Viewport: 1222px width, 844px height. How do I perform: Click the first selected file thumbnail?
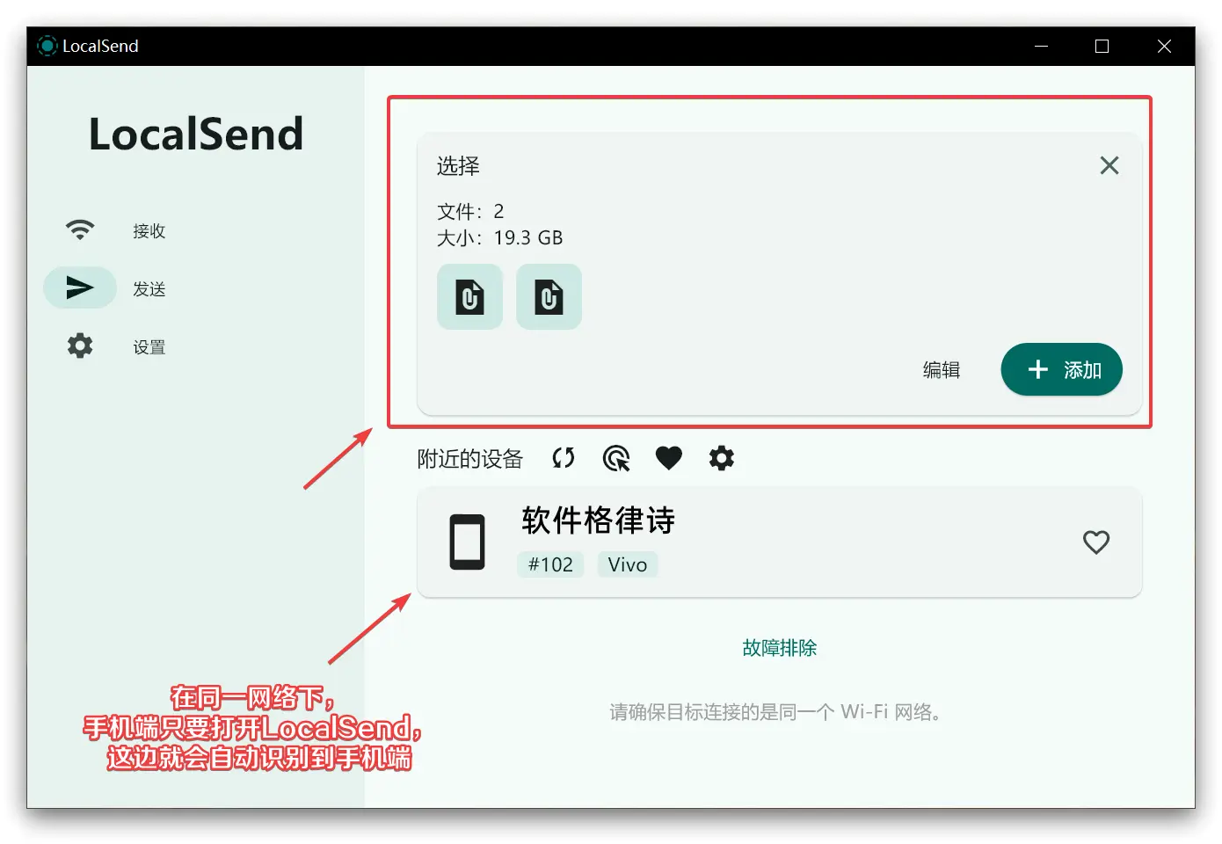tap(470, 297)
